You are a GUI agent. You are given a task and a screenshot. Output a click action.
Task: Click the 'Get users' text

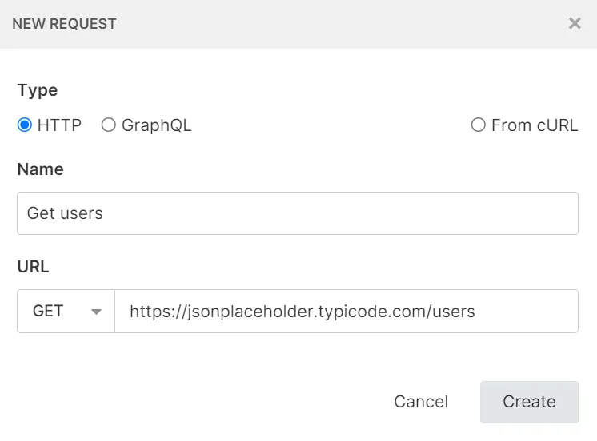[x=65, y=213]
